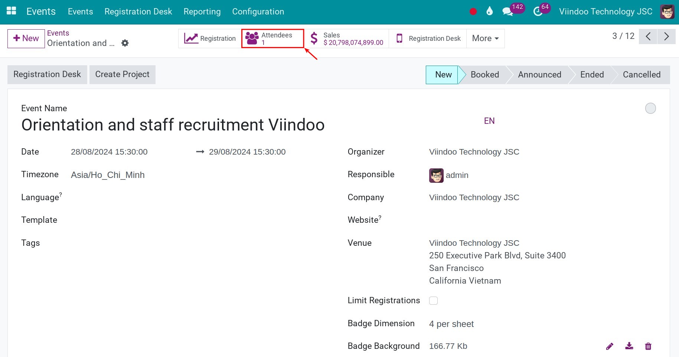Viewport: 679px width, 357px height.
Task: Open the Configuration menu
Action: point(258,11)
